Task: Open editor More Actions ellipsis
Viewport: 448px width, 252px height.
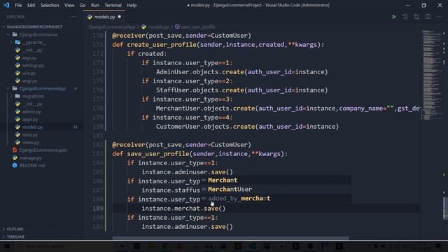Action: [x=439, y=17]
